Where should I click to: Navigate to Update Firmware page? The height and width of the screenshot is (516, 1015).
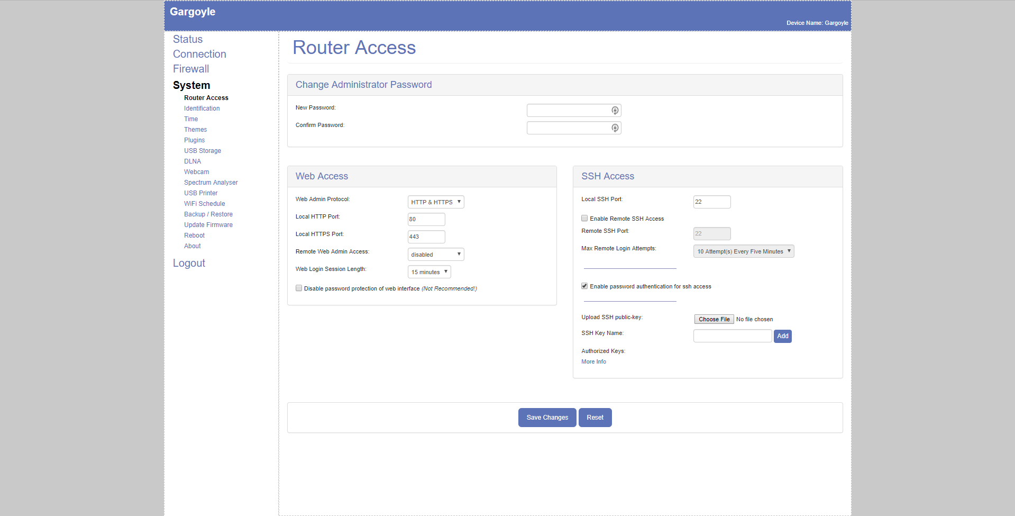click(208, 225)
